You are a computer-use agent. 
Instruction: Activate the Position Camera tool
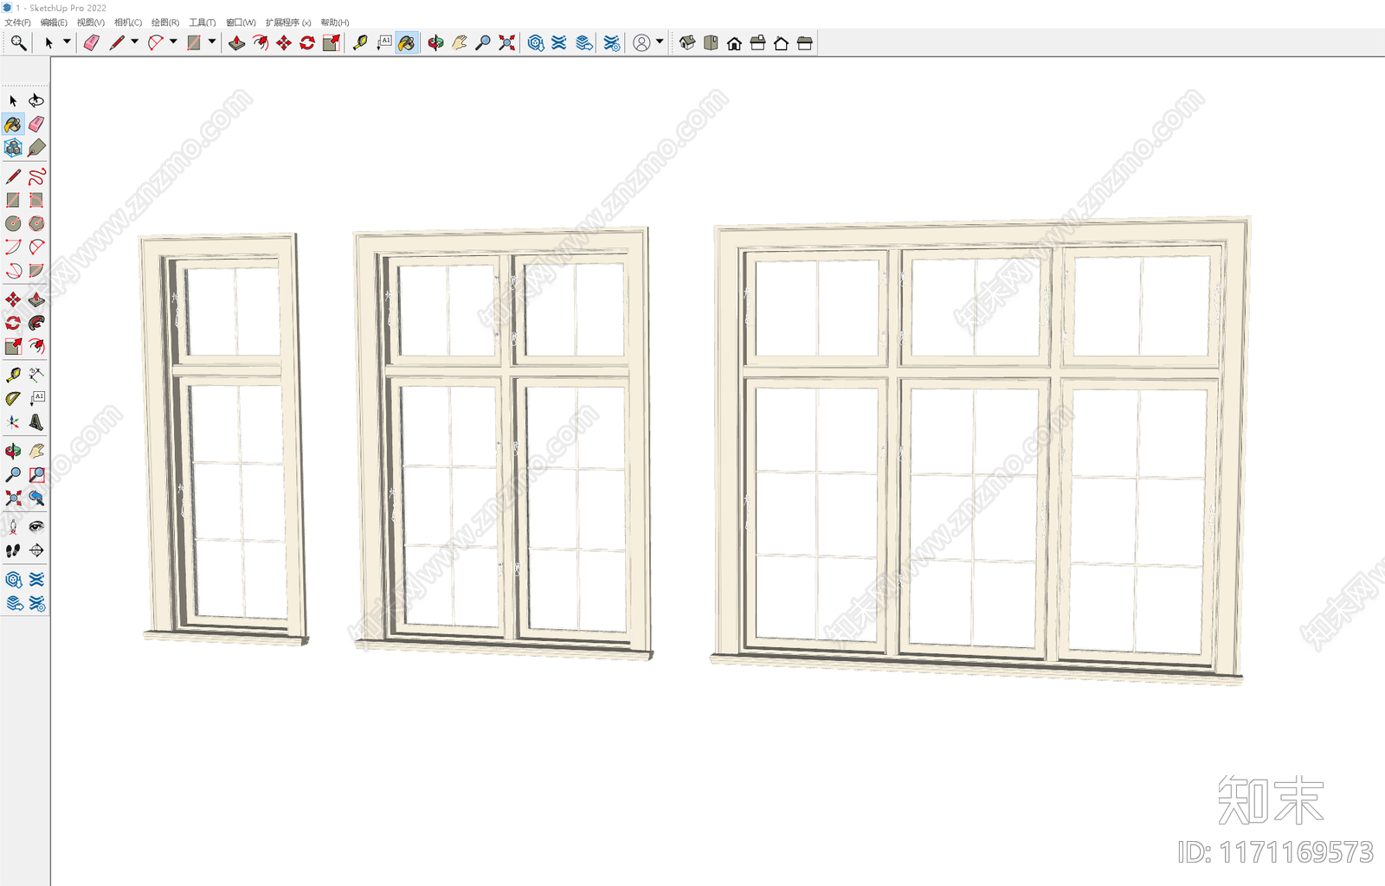tap(13, 526)
